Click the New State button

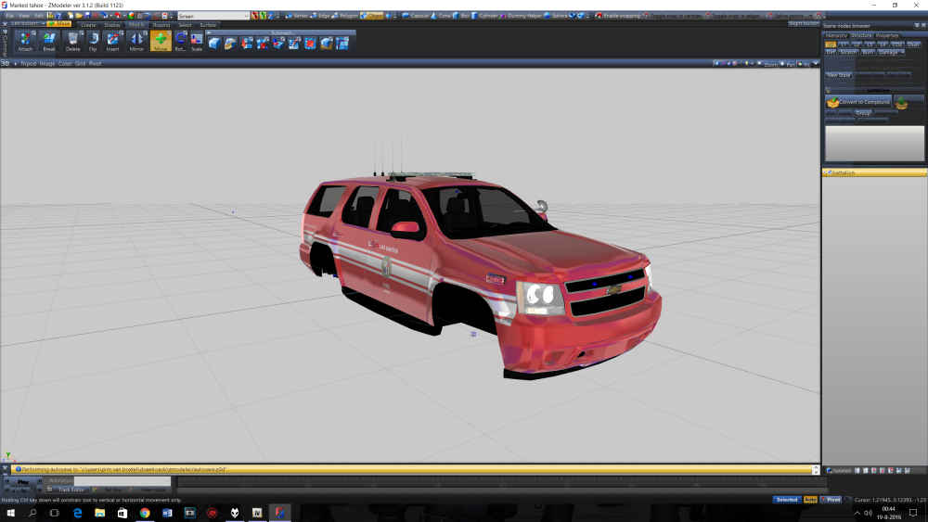tap(839, 75)
